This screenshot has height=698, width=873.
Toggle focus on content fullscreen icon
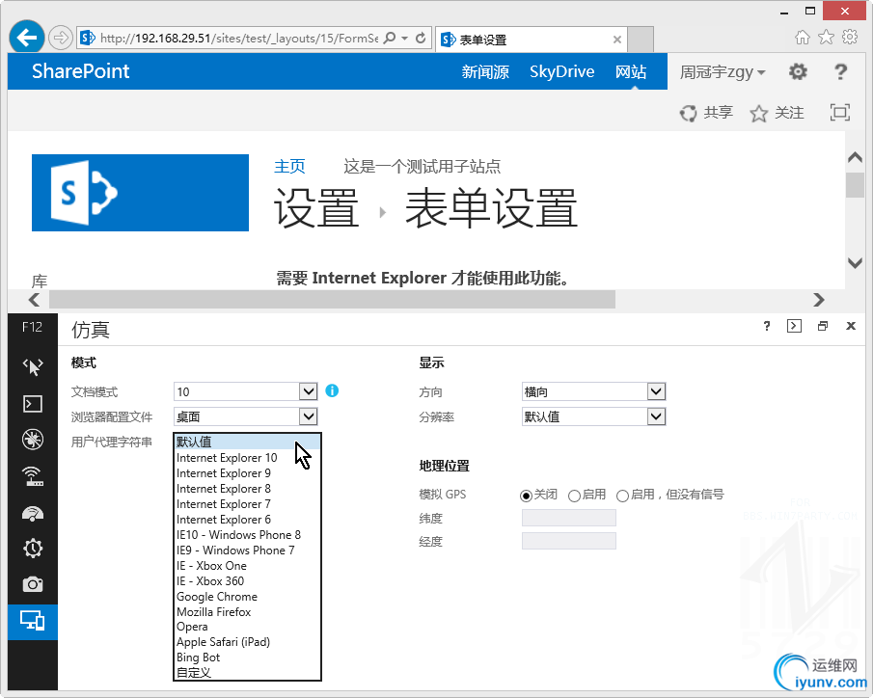[839, 113]
